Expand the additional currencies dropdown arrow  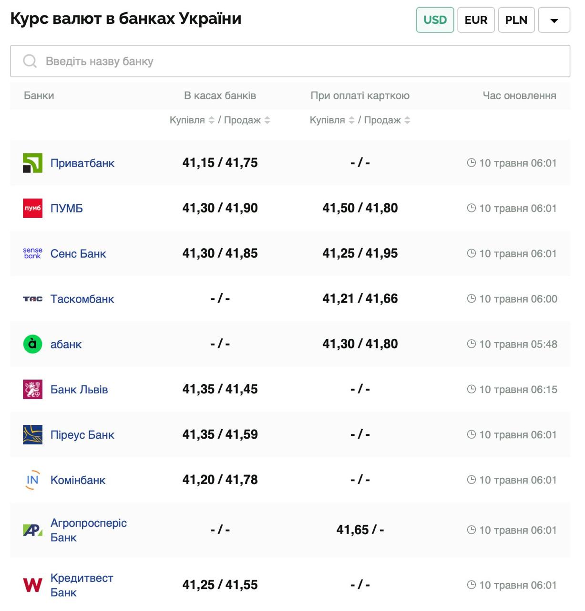click(554, 20)
